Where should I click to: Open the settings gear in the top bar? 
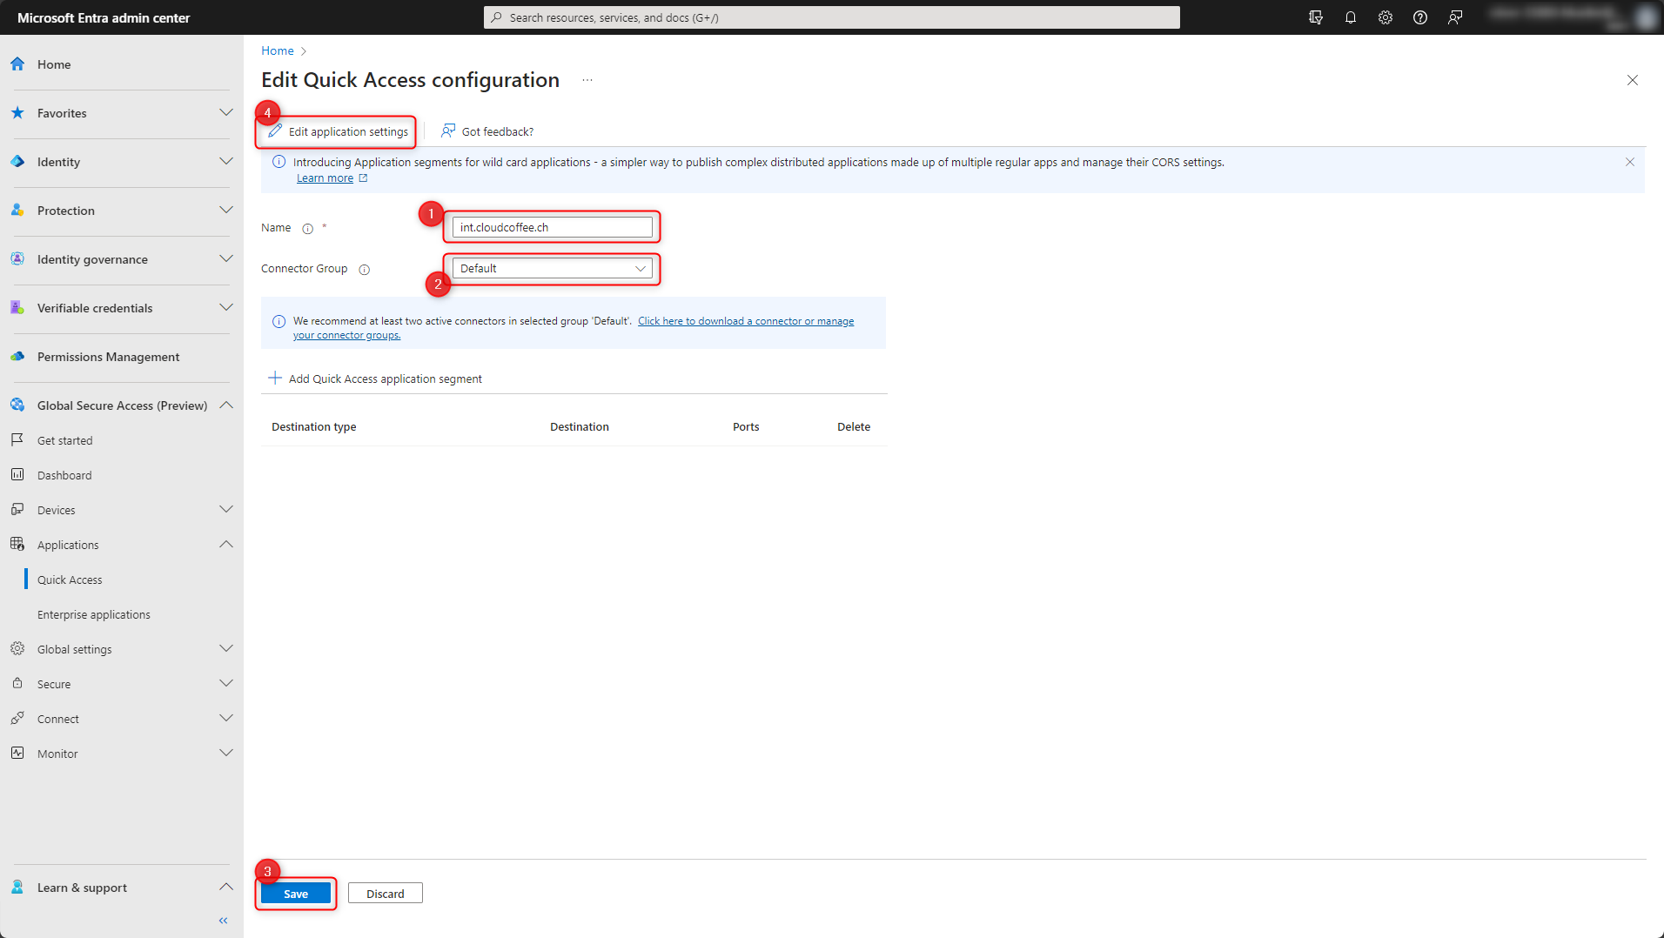(1386, 17)
